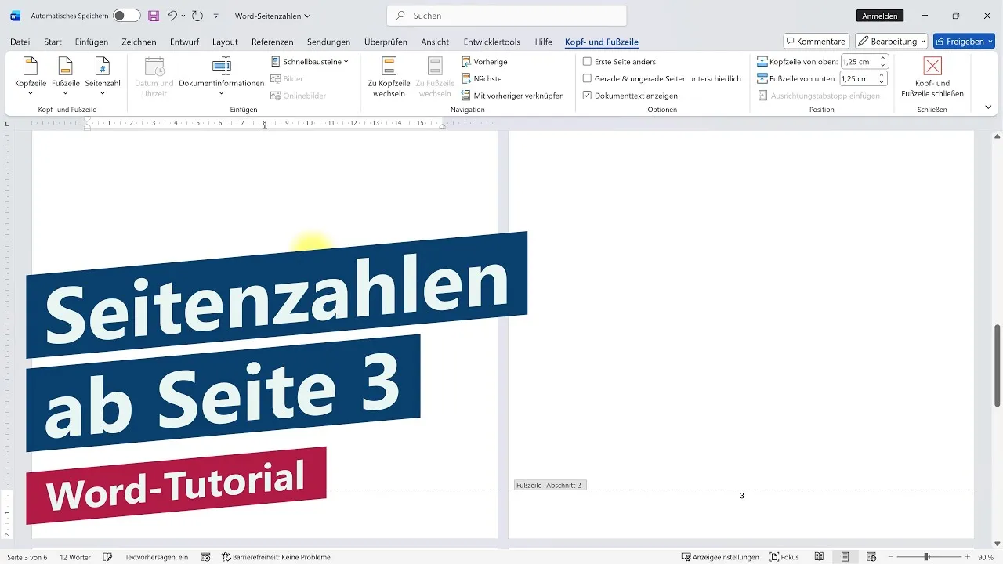Click the Freigeben button
The height and width of the screenshot is (564, 1003).
click(x=963, y=41)
